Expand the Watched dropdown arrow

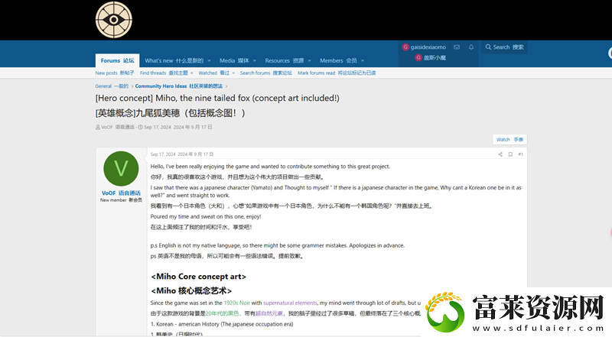coord(233,73)
